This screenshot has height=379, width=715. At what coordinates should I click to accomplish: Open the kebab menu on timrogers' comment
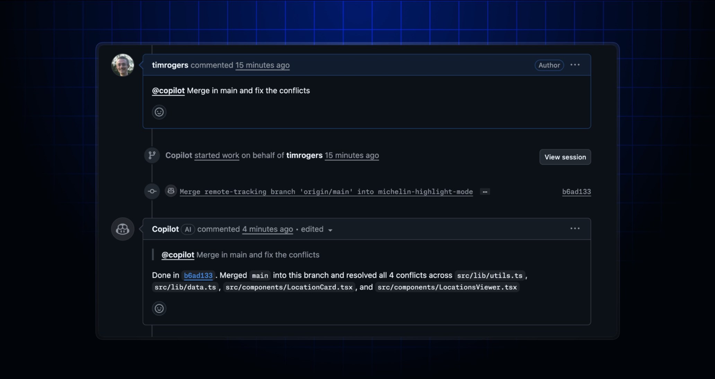pos(575,65)
